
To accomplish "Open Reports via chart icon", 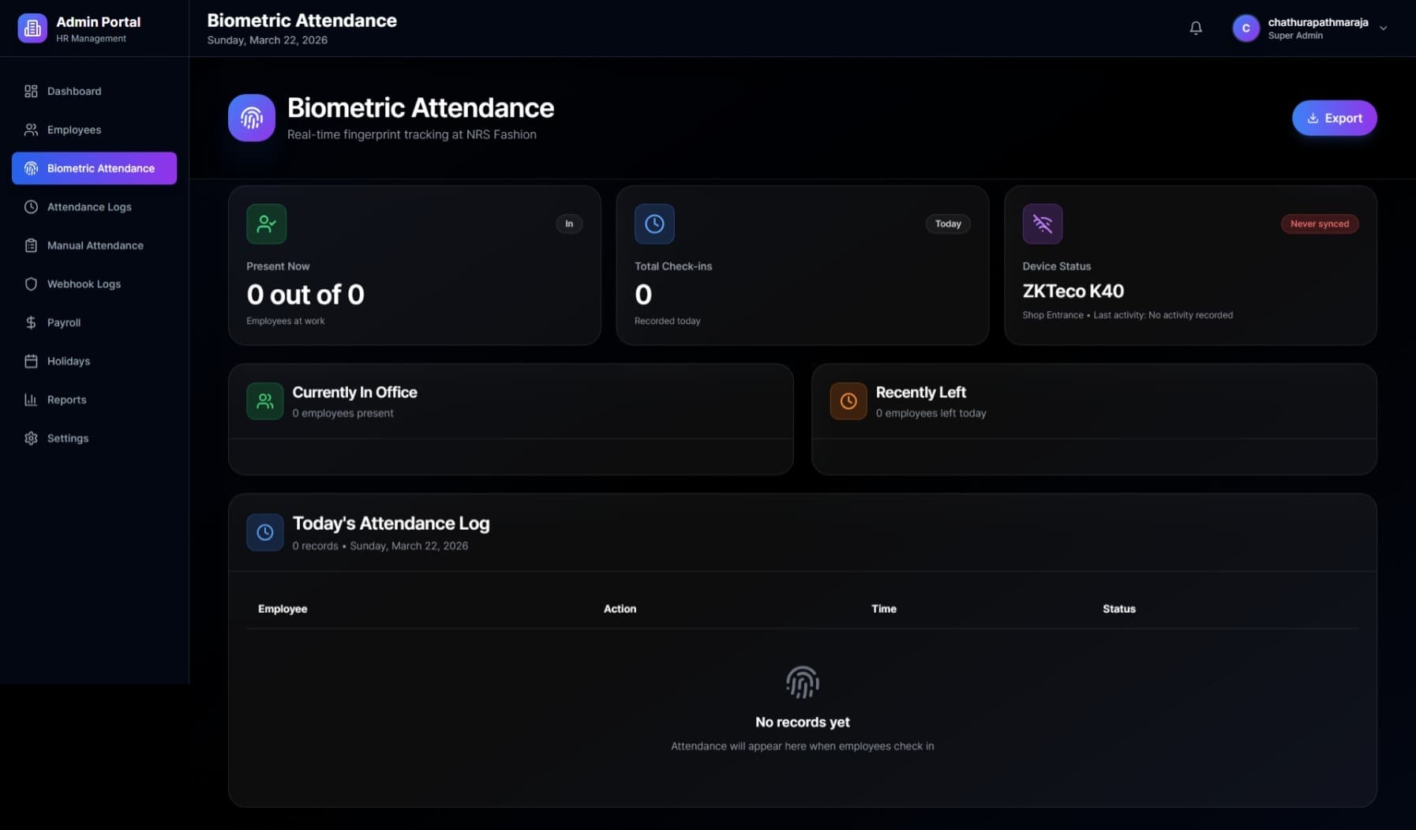I will [31, 400].
